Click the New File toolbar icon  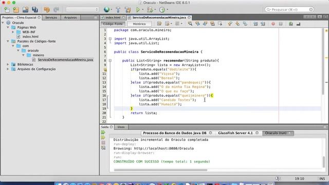(7, 10)
